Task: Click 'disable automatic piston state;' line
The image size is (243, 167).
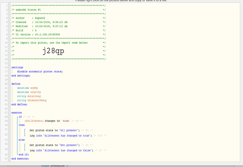Action: tap(40, 71)
